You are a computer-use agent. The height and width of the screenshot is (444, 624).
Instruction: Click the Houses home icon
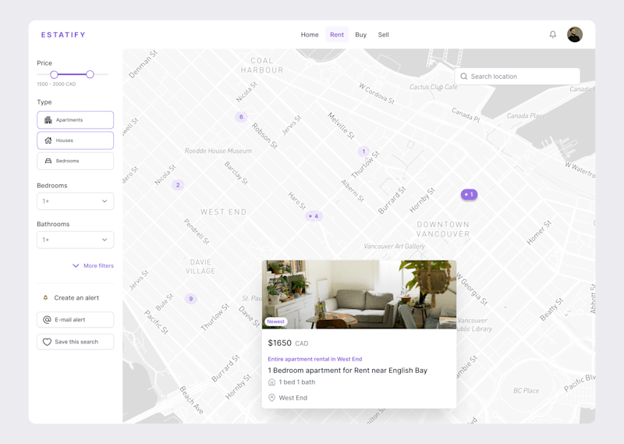pyautogui.click(x=48, y=140)
